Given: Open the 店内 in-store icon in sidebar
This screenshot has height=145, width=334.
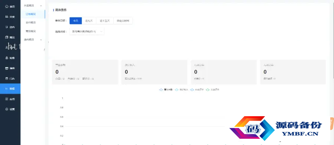Looking at the screenshot, I should tap(7, 27).
